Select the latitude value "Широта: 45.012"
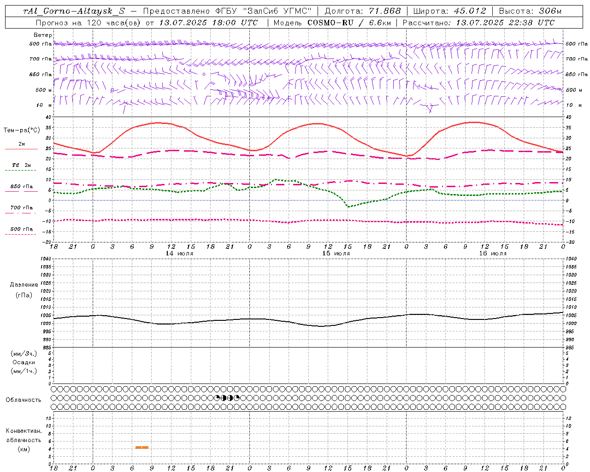 (x=449, y=12)
